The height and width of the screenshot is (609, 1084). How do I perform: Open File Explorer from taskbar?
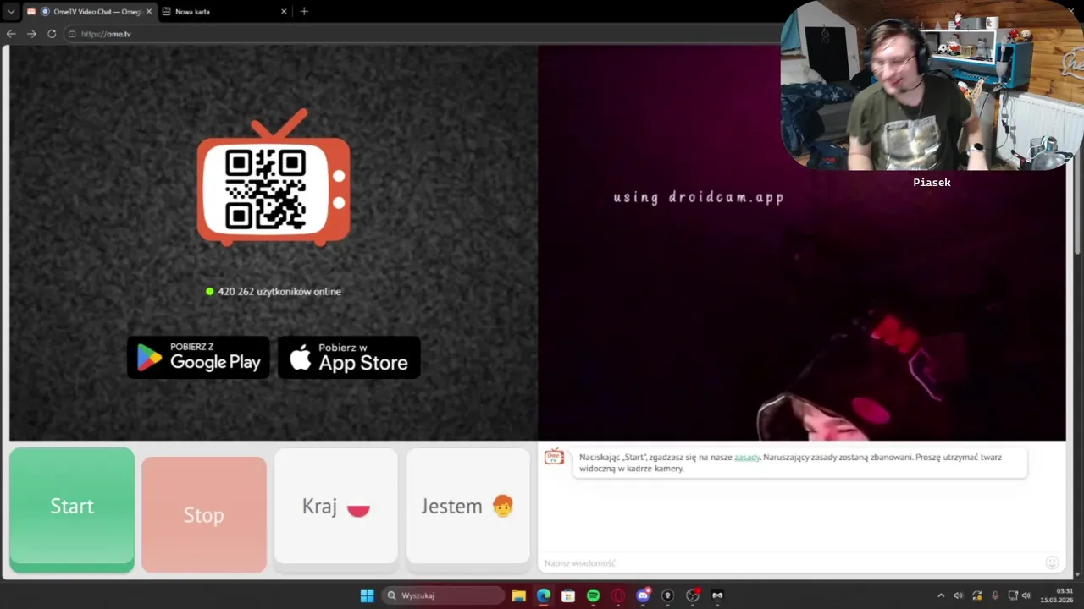point(518,595)
